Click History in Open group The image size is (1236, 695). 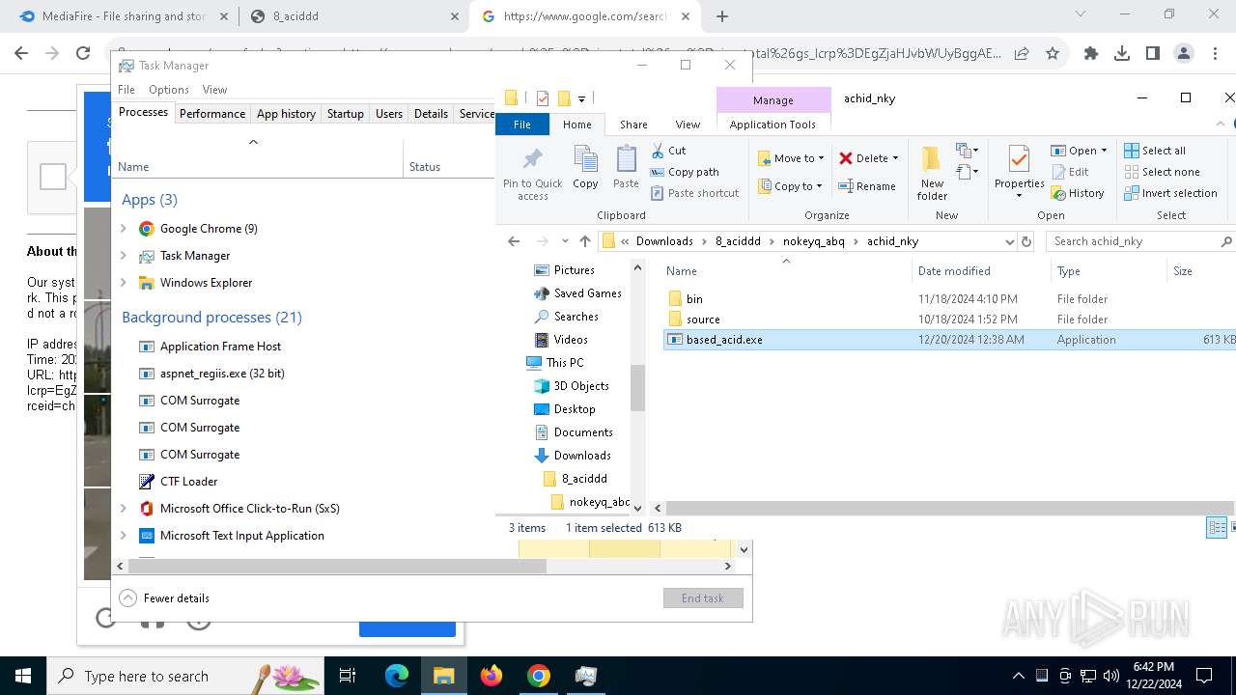tap(1078, 193)
